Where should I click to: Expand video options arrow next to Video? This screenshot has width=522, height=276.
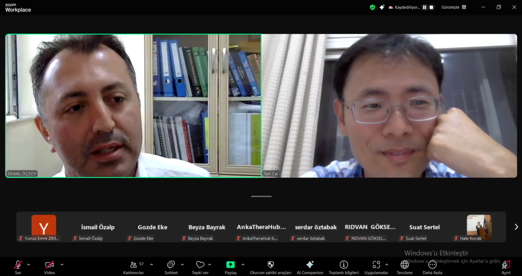[x=62, y=265]
